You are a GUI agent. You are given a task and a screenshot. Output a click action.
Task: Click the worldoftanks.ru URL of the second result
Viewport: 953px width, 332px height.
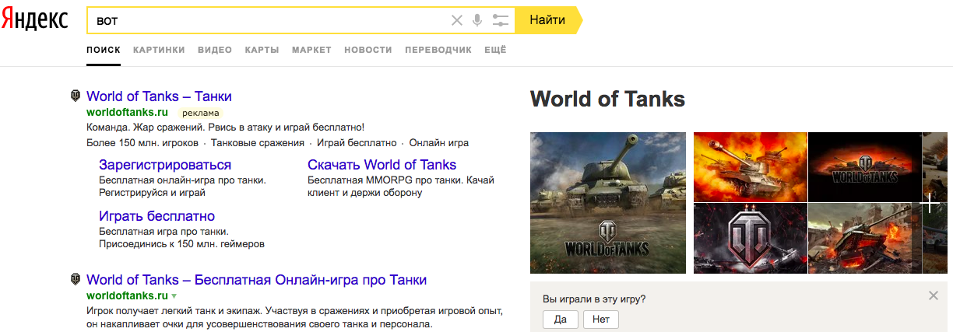pos(128,296)
